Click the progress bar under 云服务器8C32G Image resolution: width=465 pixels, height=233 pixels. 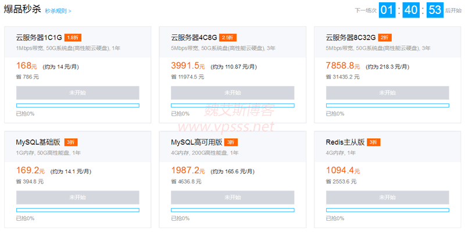(x=387, y=106)
